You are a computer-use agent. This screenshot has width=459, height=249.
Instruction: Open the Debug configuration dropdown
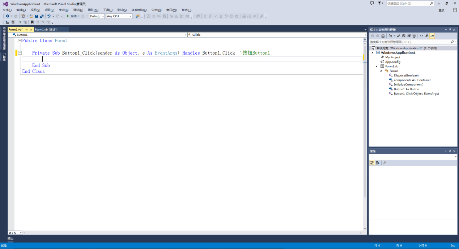click(x=97, y=16)
